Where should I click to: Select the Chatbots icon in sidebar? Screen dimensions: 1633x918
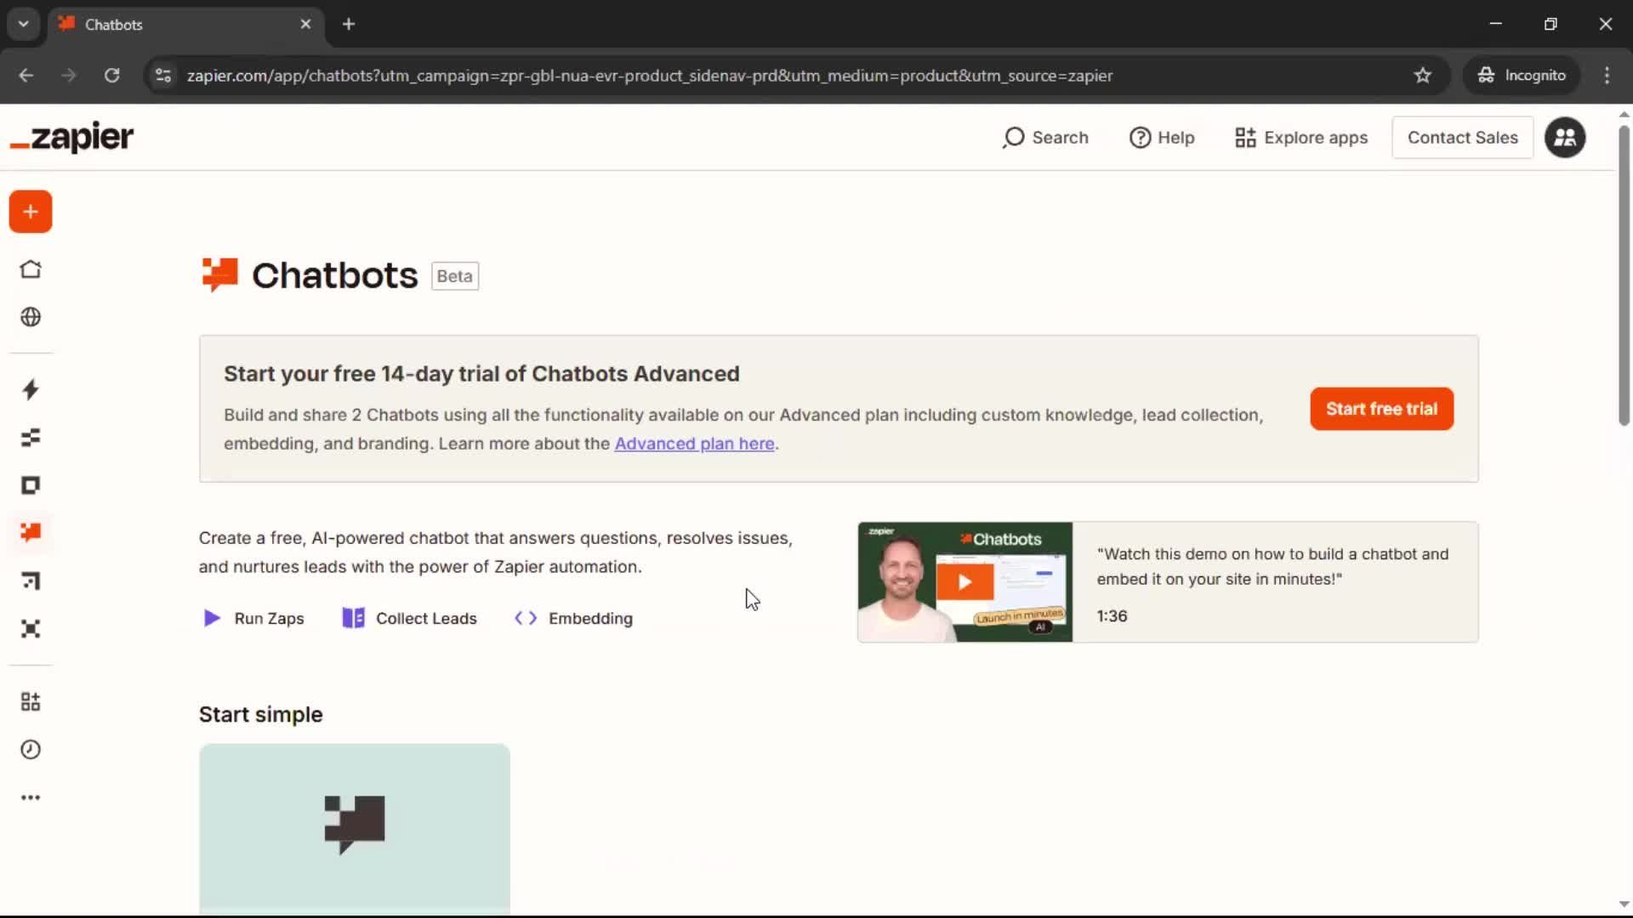31,532
